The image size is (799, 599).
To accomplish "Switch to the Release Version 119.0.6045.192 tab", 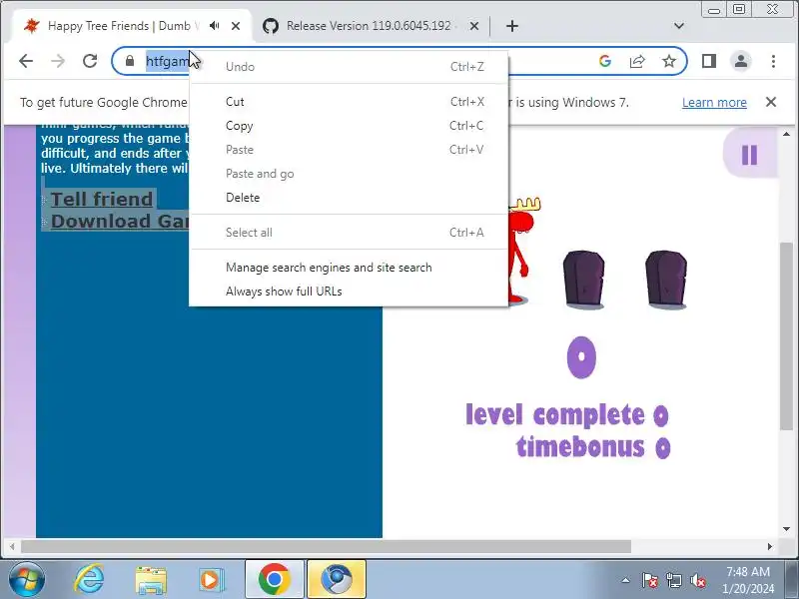I will 371,26.
